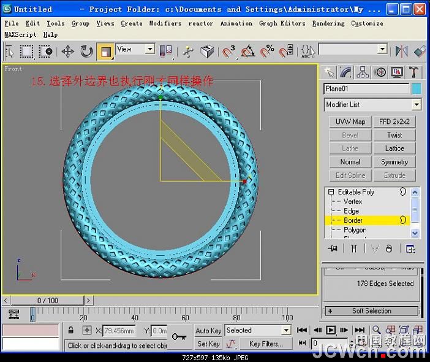Toggle Spinner Snap

[286, 52]
